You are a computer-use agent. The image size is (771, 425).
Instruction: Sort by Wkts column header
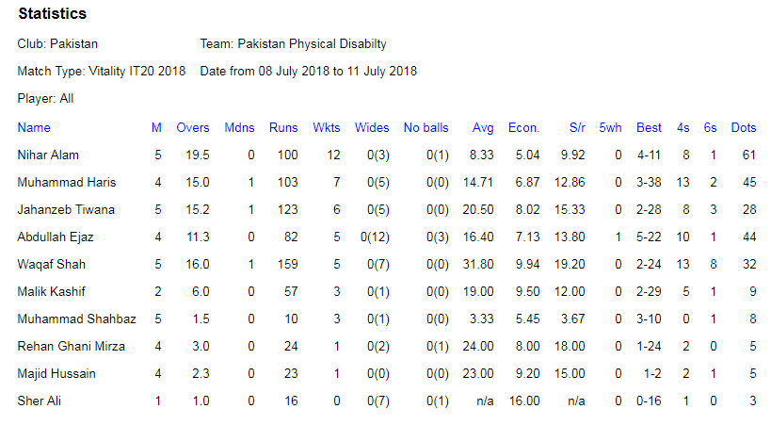327,127
